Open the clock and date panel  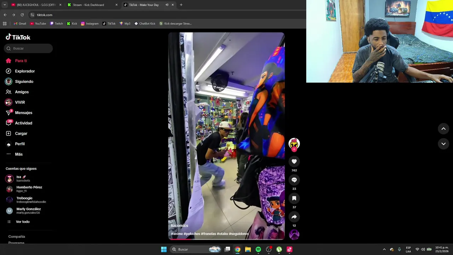coord(442,249)
